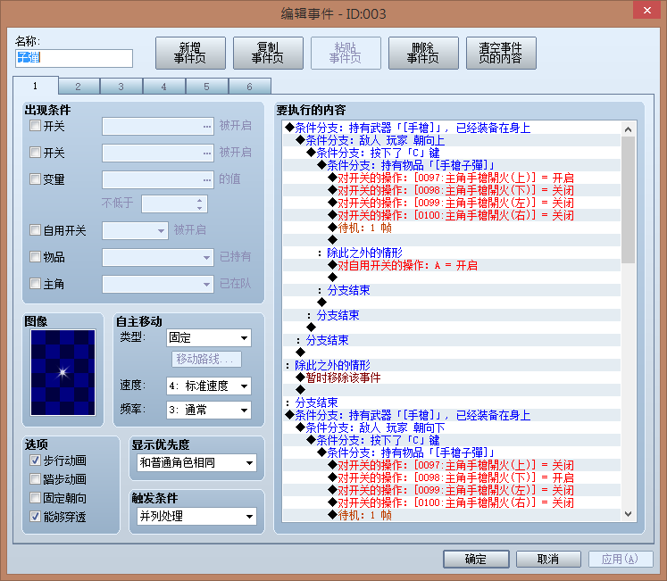Close the 编辑事件 dialog window
This screenshot has width=667, height=581.
pos(646,10)
